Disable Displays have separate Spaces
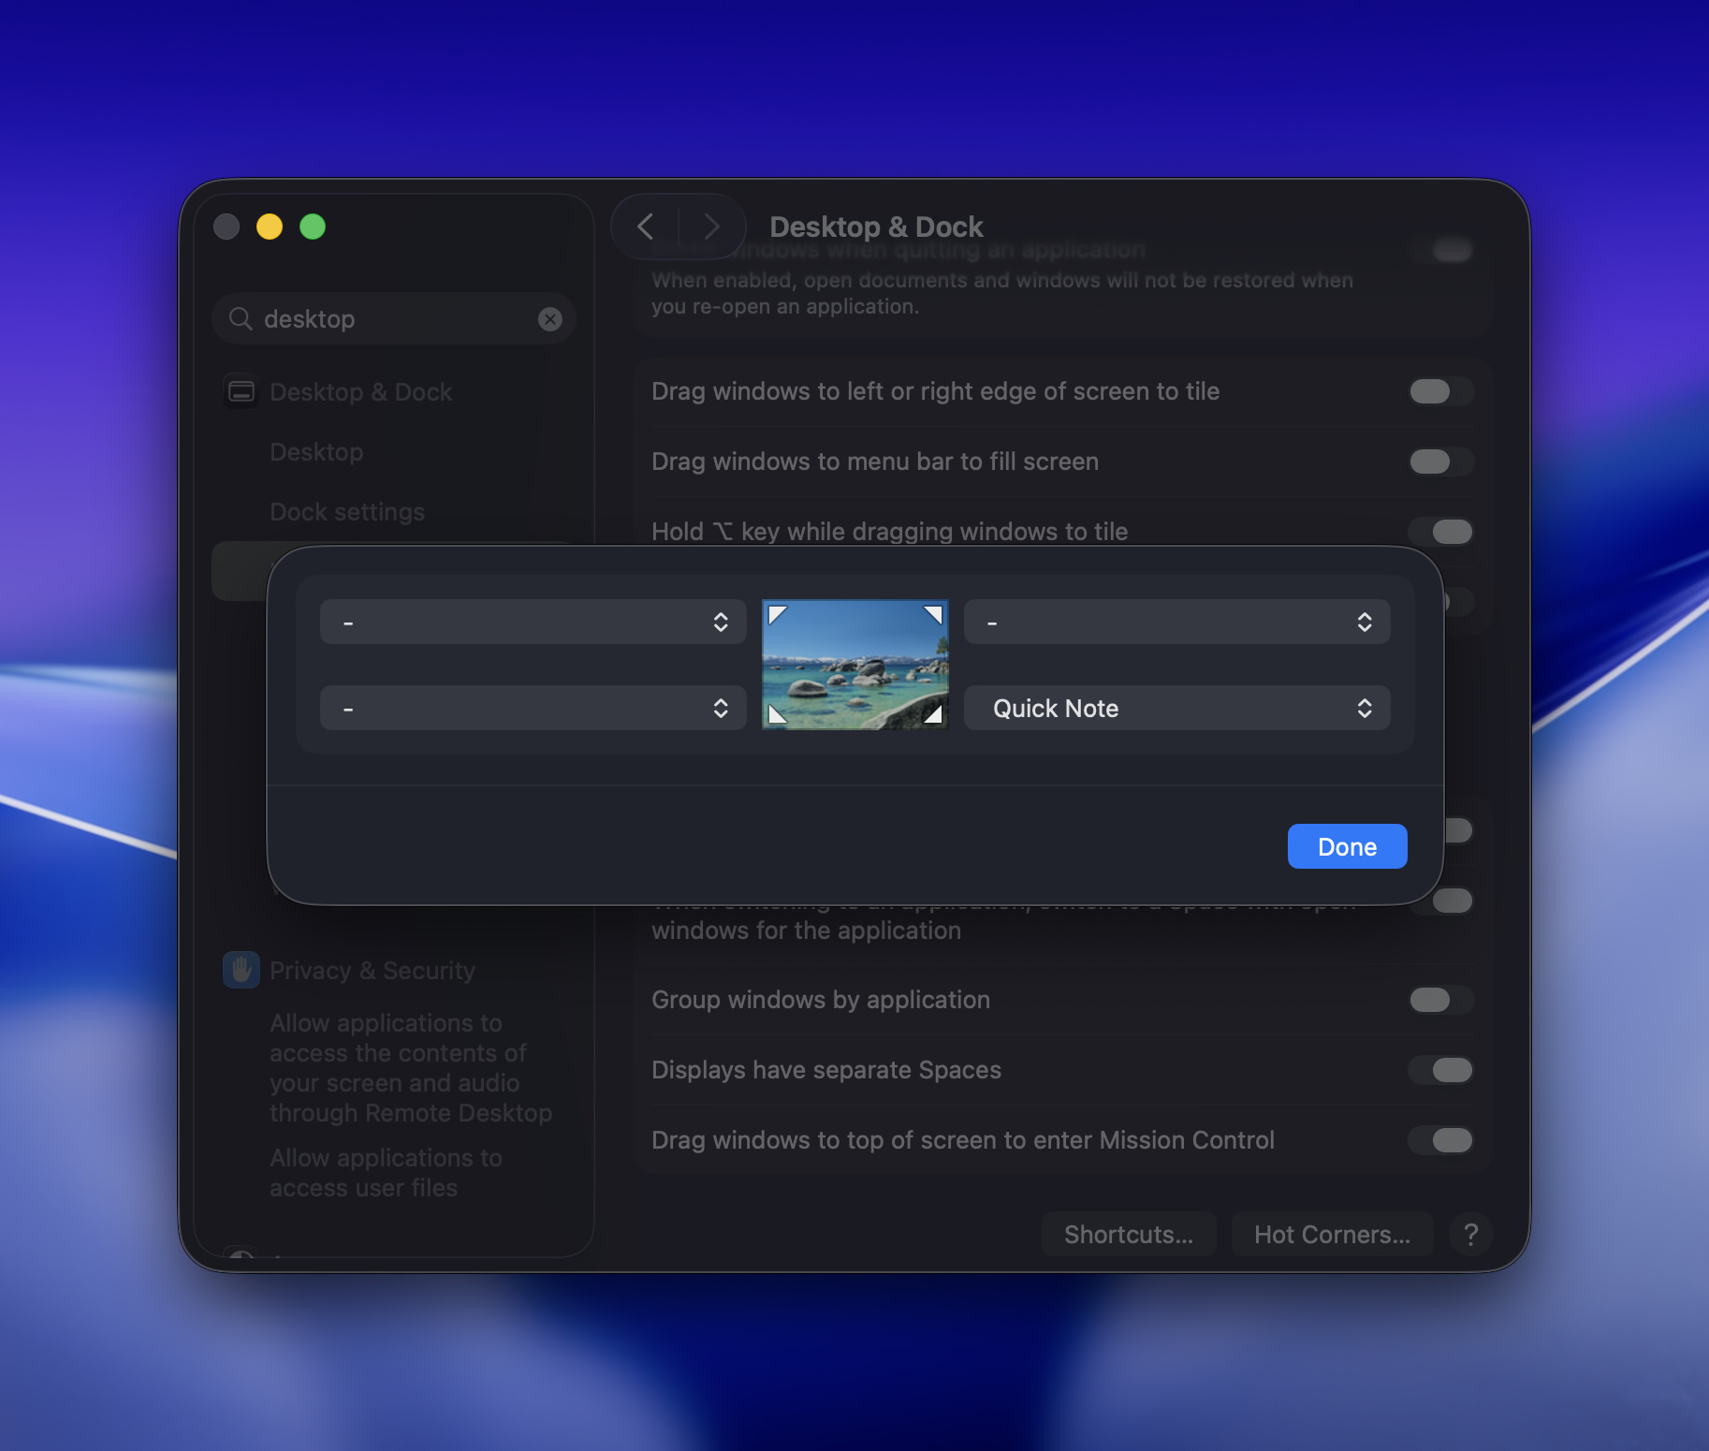Screen dimensions: 1709x1451 pos(1440,1070)
